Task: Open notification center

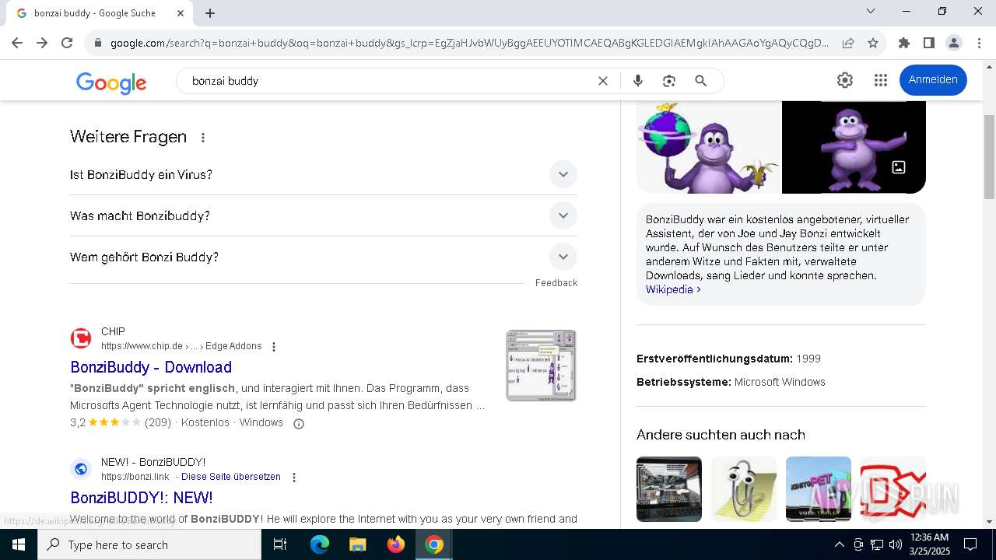Action: 970,544
